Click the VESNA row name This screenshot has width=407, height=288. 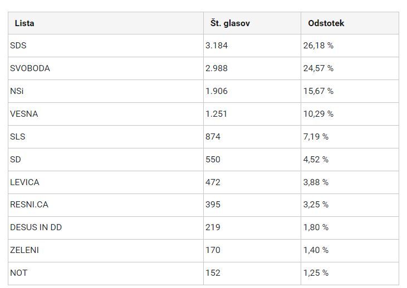coord(24,114)
